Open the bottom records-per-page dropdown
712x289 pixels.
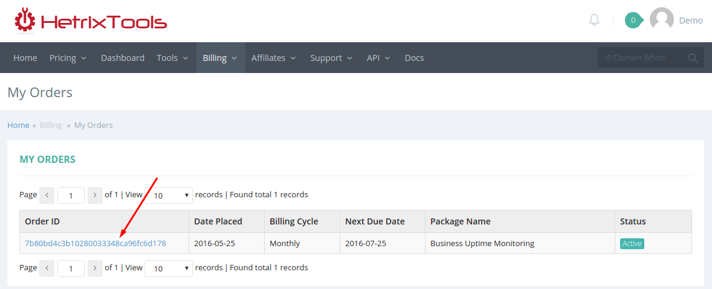[169, 268]
